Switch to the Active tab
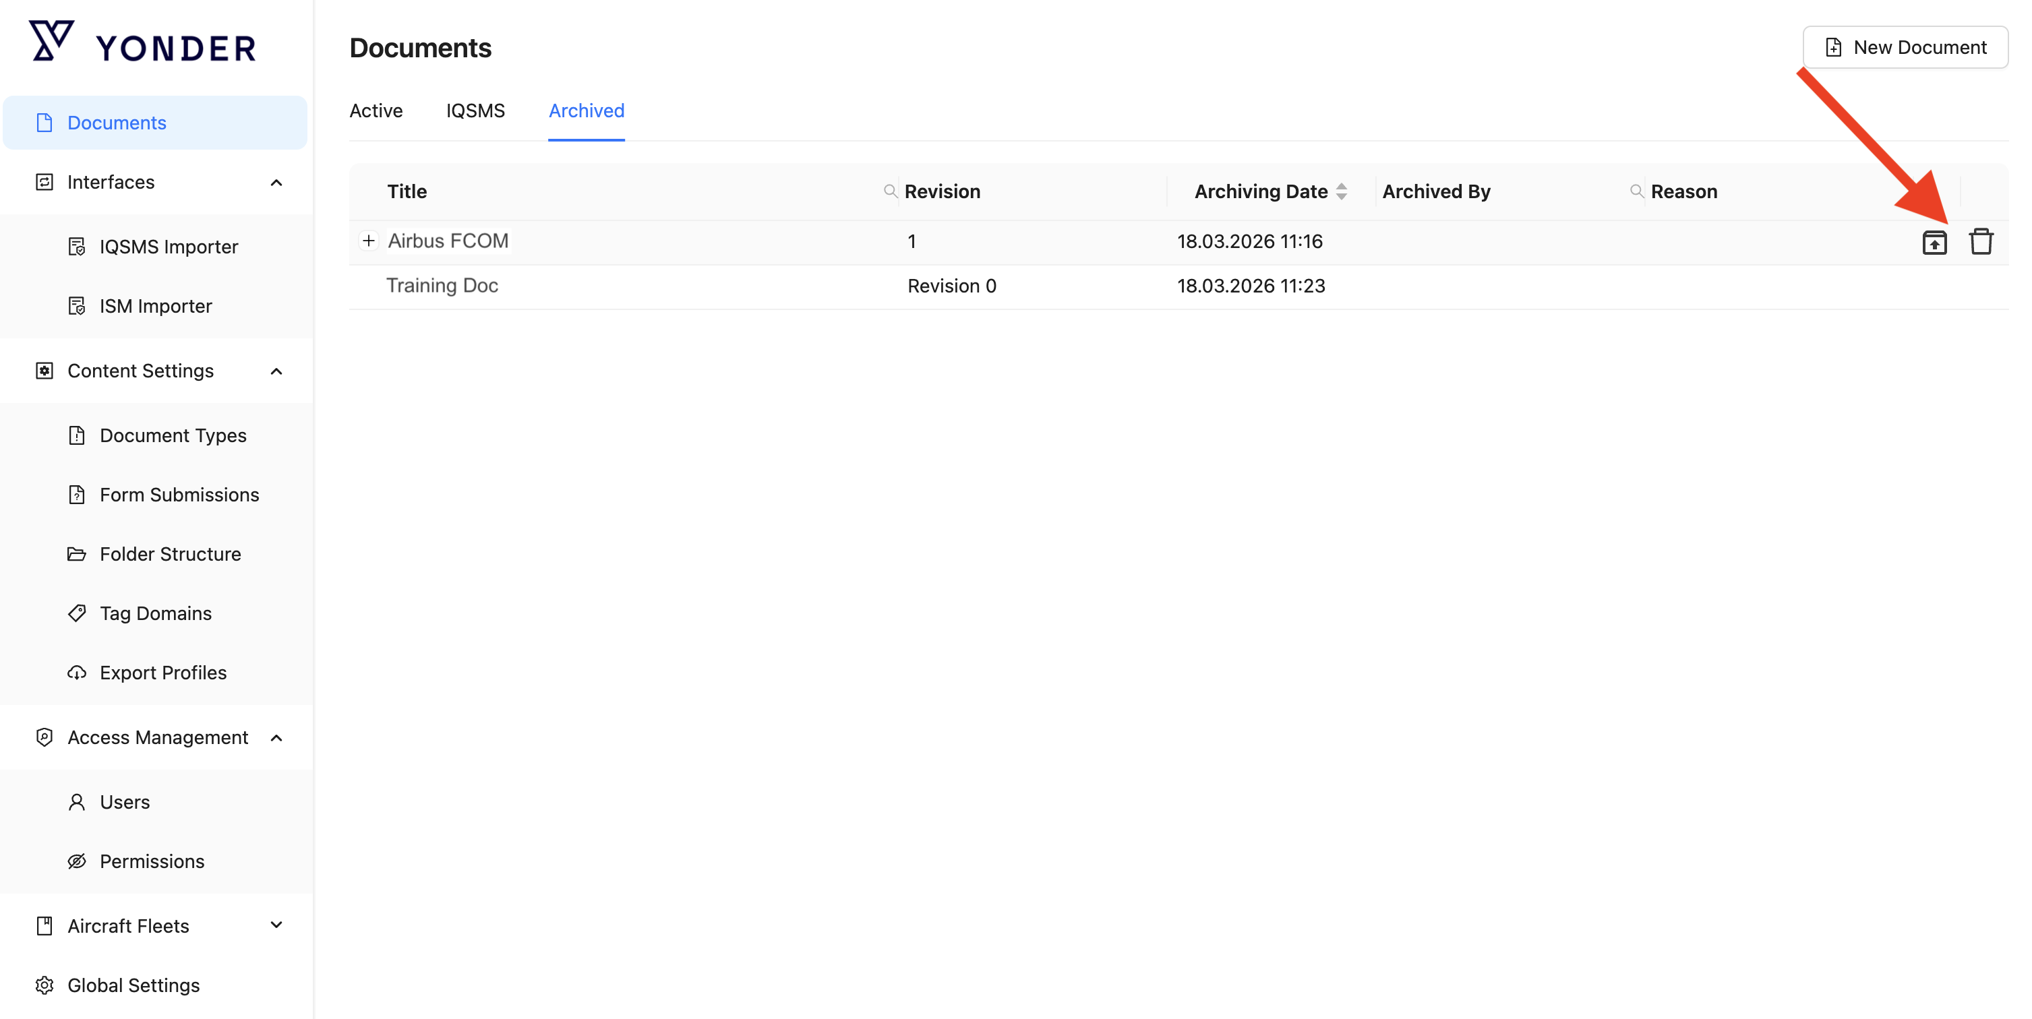 pos(376,111)
